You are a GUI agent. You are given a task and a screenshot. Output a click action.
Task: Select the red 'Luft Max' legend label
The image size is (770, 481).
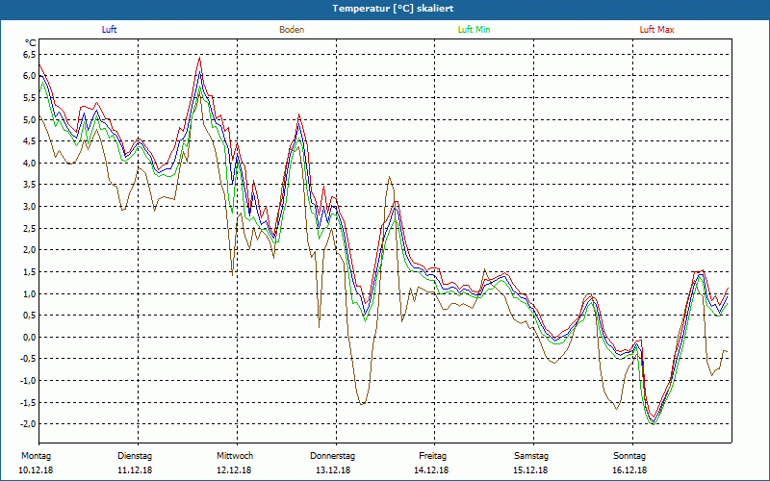(656, 30)
